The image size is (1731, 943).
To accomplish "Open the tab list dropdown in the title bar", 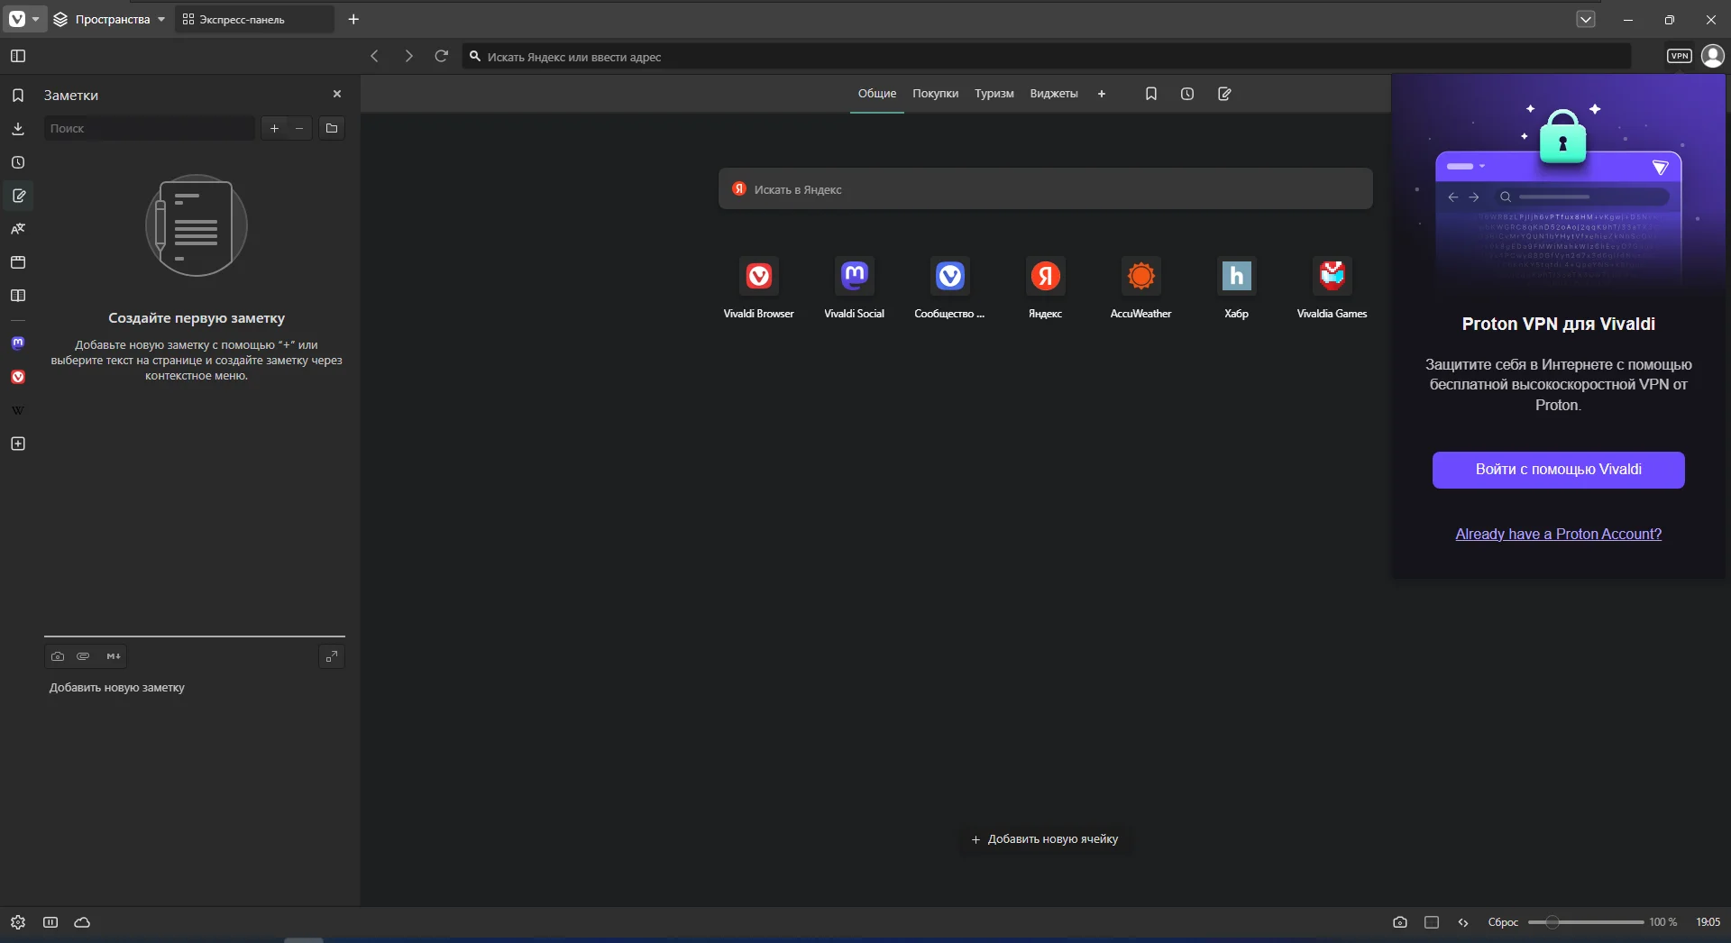I will [1586, 19].
